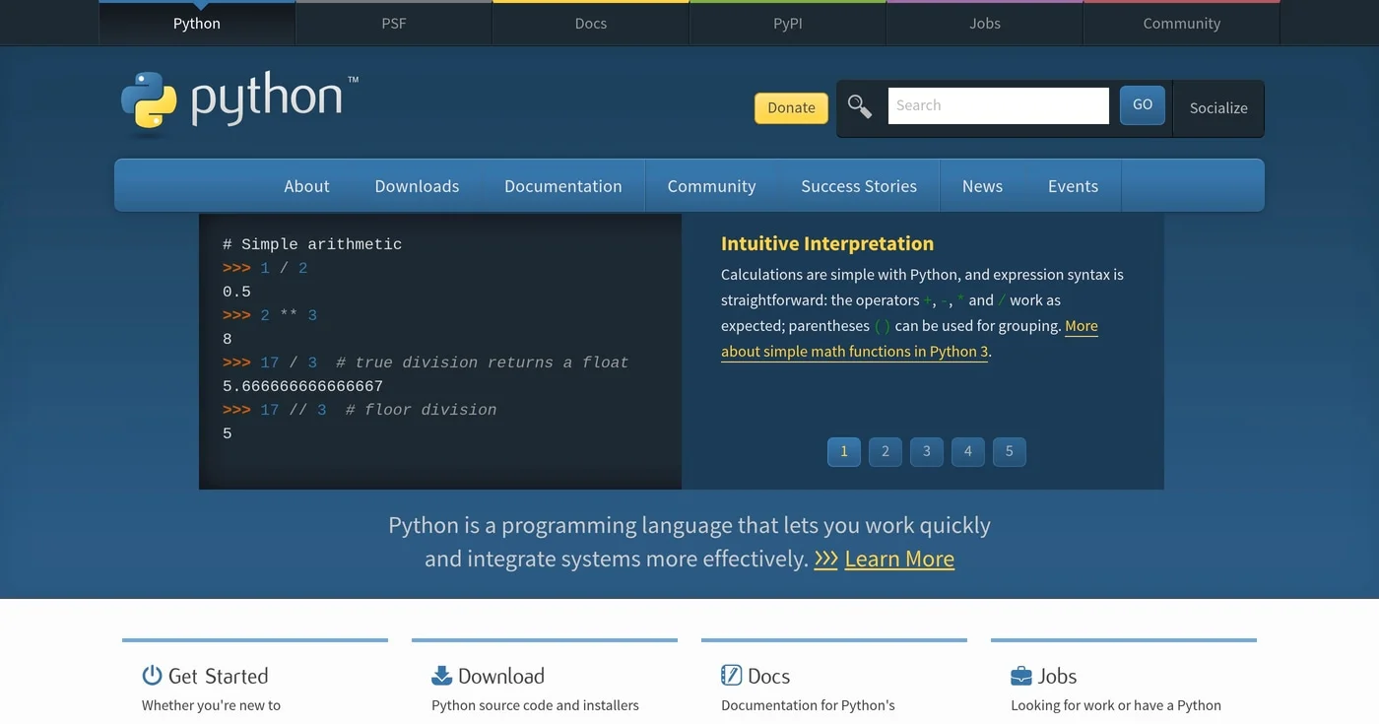This screenshot has height=724, width=1379.
Task: Open the Events menu
Action: pyautogui.click(x=1073, y=186)
